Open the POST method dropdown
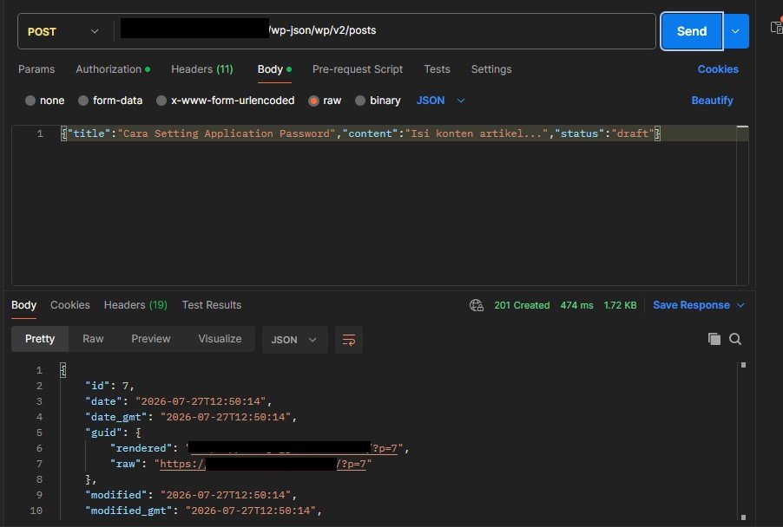This screenshot has width=783, height=527. (63, 31)
